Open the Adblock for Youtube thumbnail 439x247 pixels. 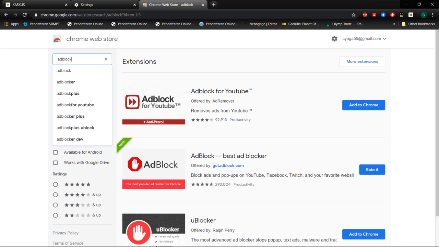pos(154,104)
